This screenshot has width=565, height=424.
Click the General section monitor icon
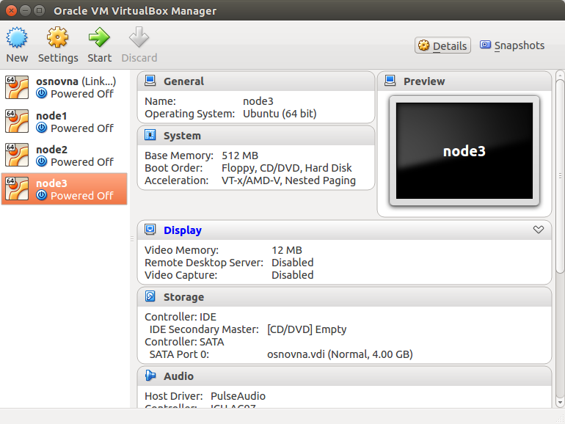tap(150, 81)
